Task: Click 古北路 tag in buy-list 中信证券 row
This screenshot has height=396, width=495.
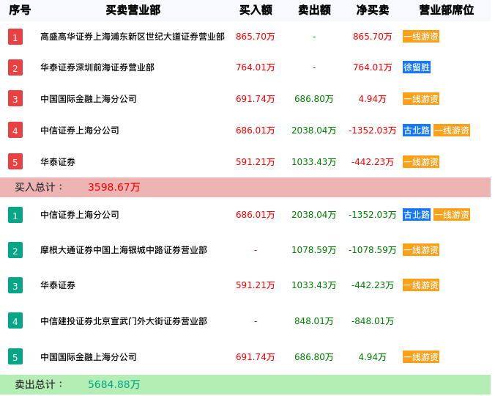Action: click(417, 131)
